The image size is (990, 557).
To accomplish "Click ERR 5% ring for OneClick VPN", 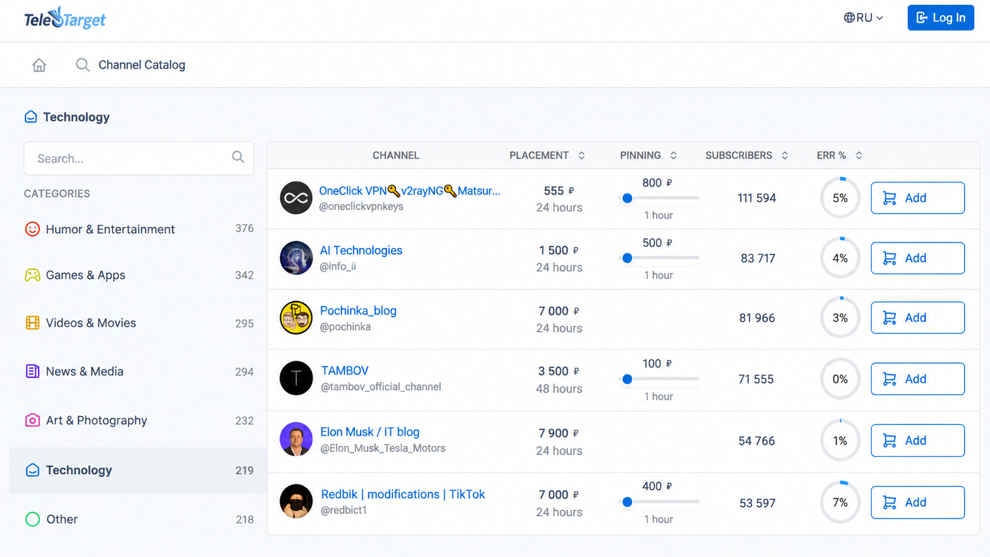I will pos(840,198).
